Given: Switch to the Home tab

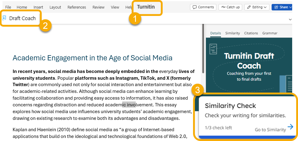Looking at the screenshot, I should (22, 7).
